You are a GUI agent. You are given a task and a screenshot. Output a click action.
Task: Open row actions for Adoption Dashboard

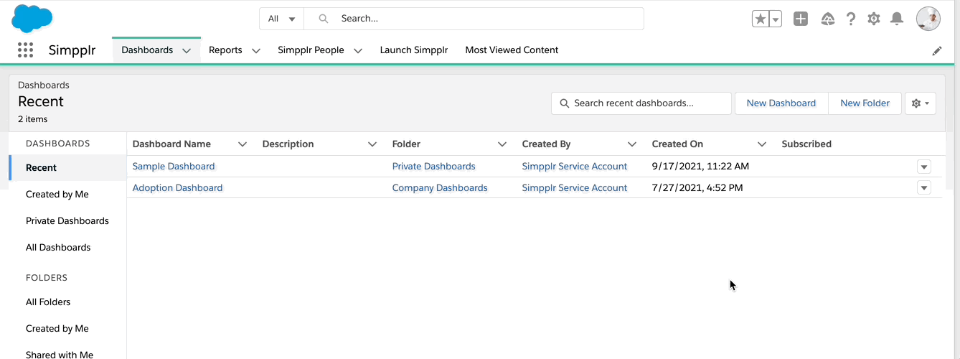924,188
